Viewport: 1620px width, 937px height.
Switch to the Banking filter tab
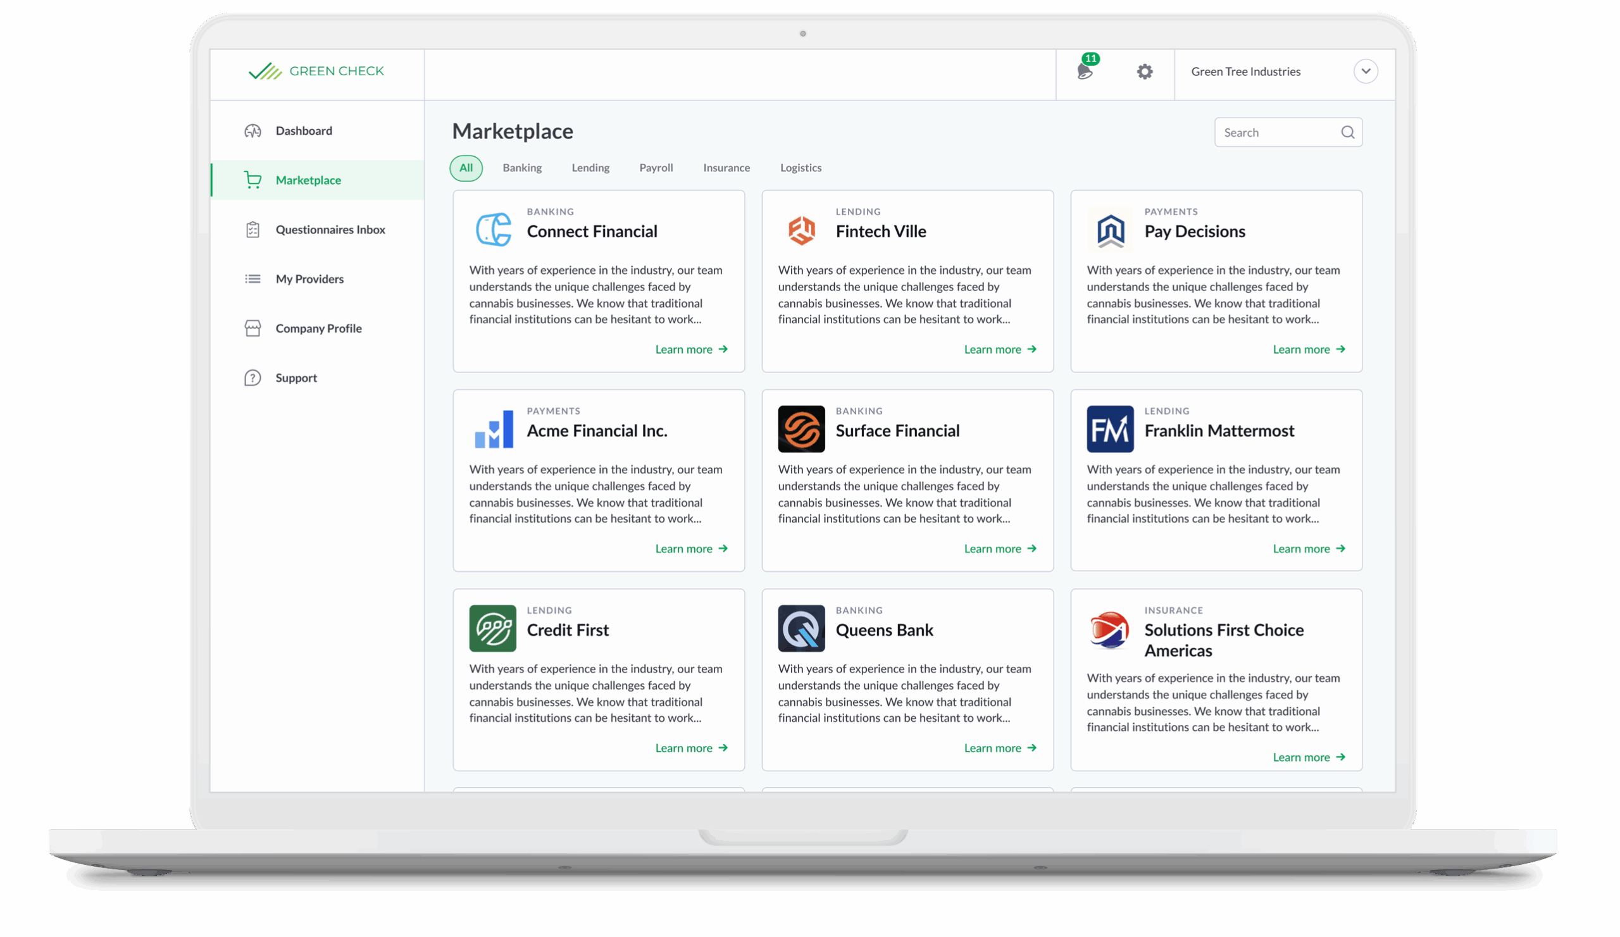522,168
